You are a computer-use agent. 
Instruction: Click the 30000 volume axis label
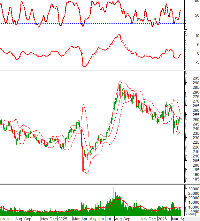point(192,189)
